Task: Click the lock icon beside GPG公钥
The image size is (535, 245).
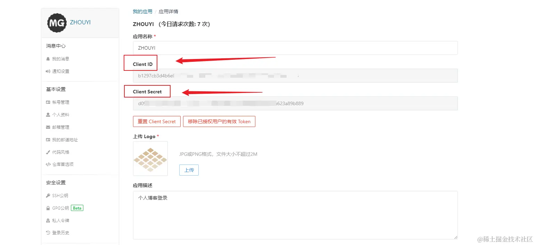Action: (x=48, y=208)
